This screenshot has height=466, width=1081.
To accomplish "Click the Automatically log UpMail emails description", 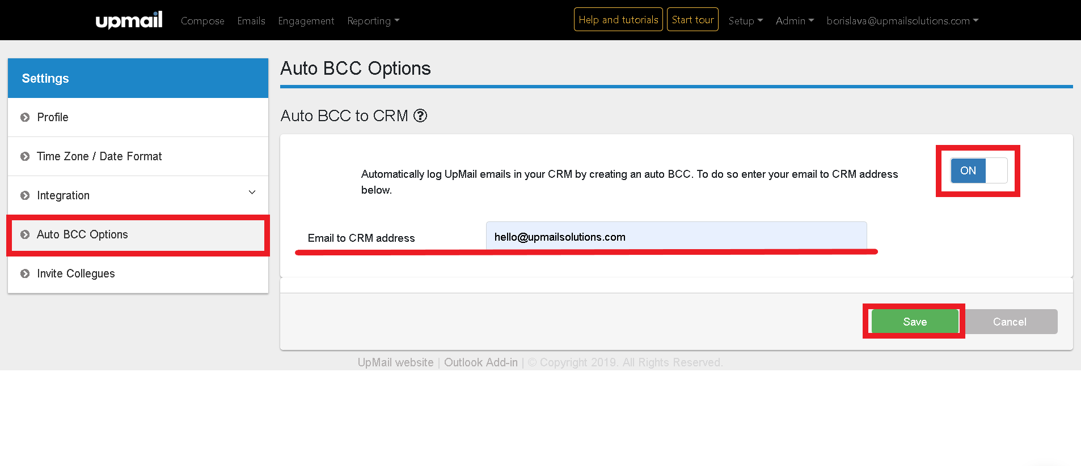I will 630,182.
